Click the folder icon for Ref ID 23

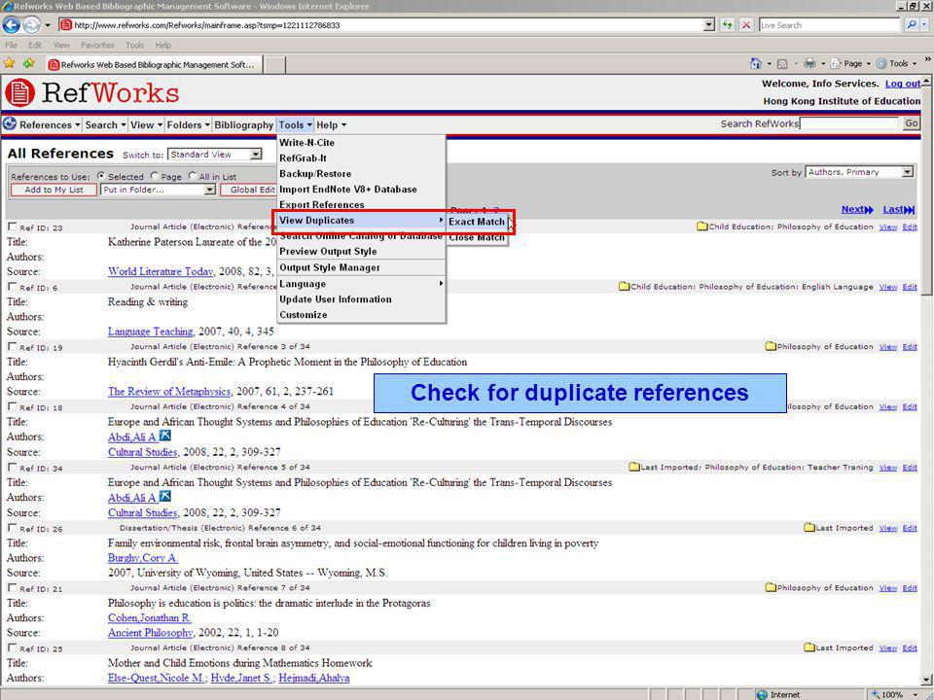pyautogui.click(x=702, y=227)
